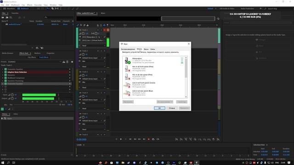
Task: Click the Rewind transport button
Action: pyautogui.click(x=135, y=139)
